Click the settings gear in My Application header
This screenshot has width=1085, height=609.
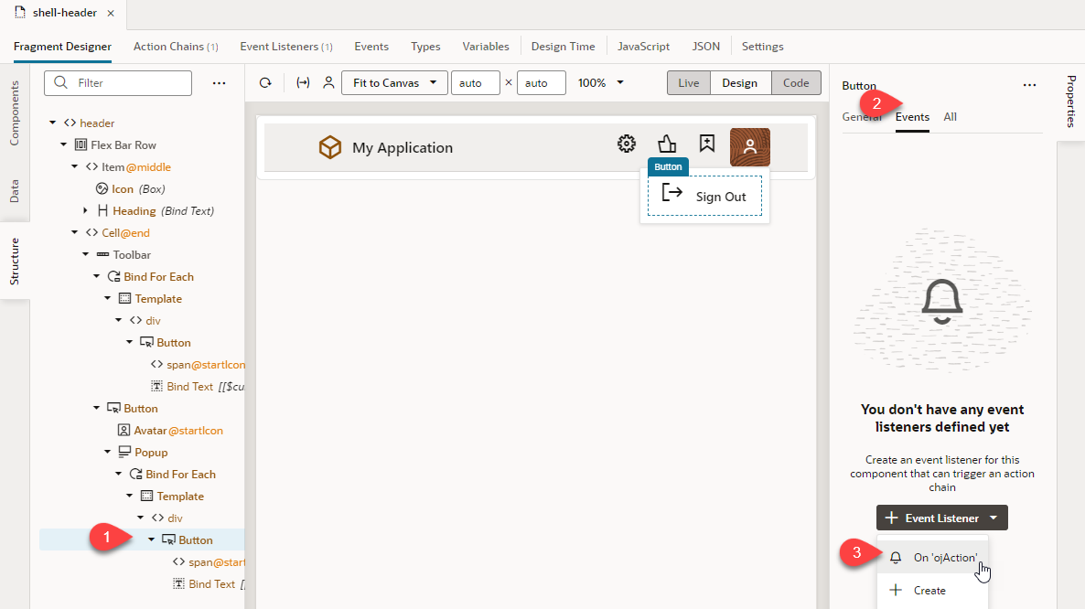[x=626, y=143]
